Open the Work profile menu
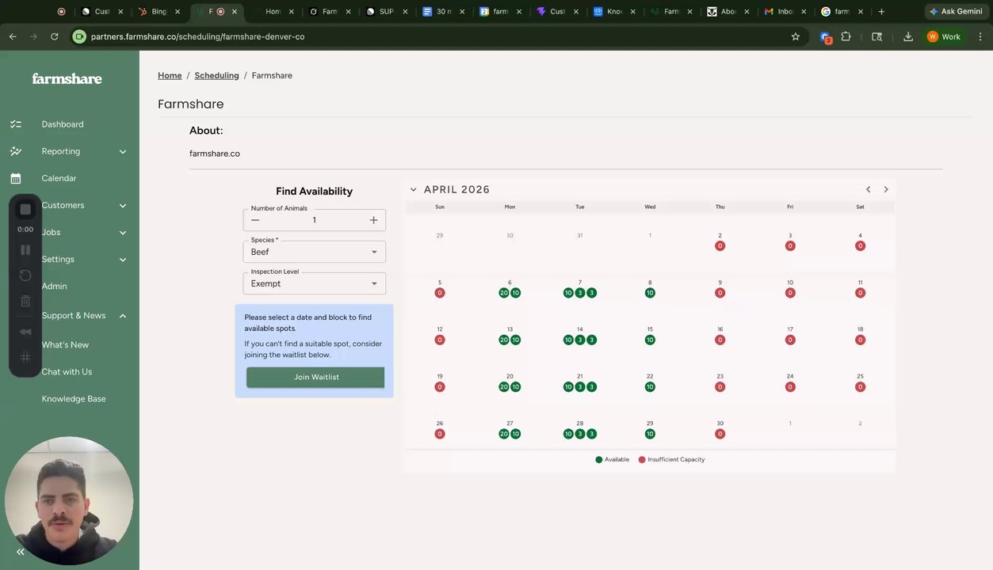 click(x=945, y=36)
